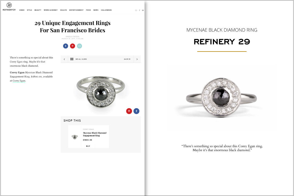This screenshot has height=196, width=294.
Task: Click the 24 OF 29 slide counter
Action: pos(127,59)
